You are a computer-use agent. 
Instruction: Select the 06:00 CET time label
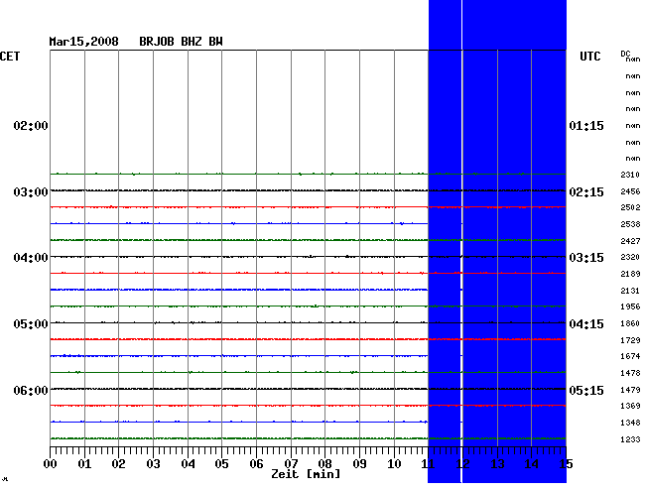pyautogui.click(x=31, y=390)
